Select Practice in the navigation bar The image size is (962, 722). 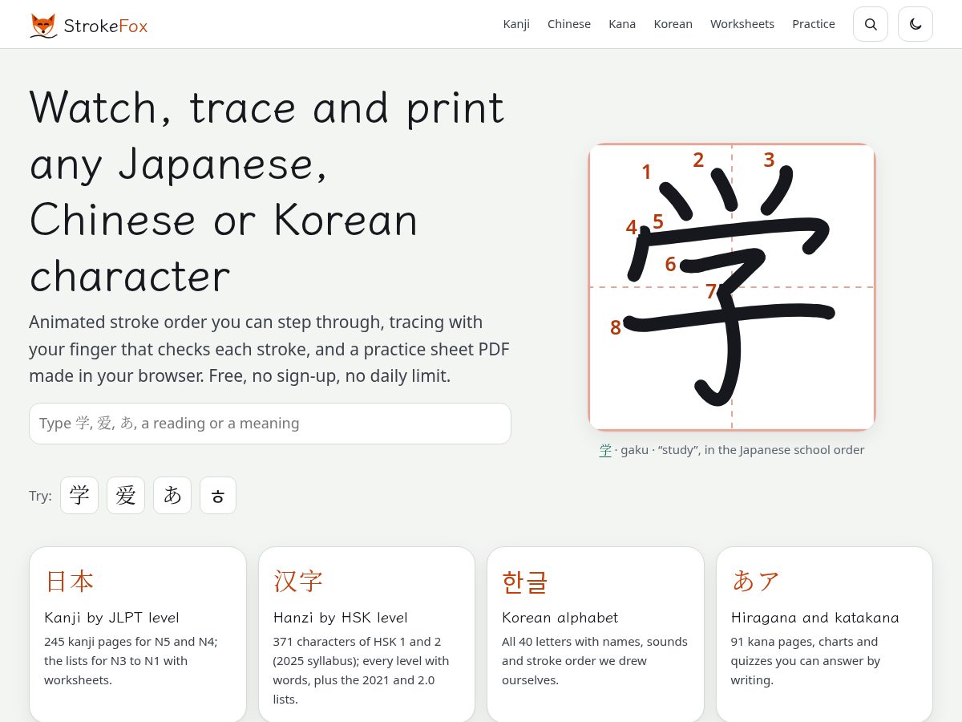pyautogui.click(x=814, y=24)
